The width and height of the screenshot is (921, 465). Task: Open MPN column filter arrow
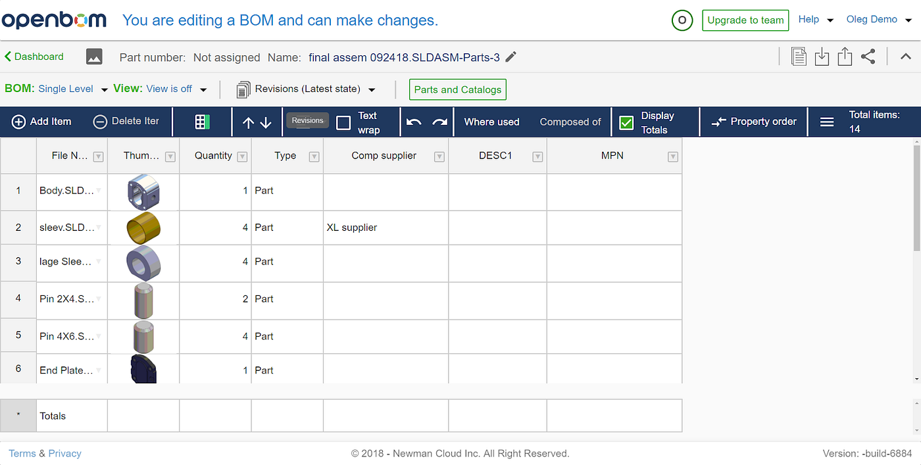(673, 157)
